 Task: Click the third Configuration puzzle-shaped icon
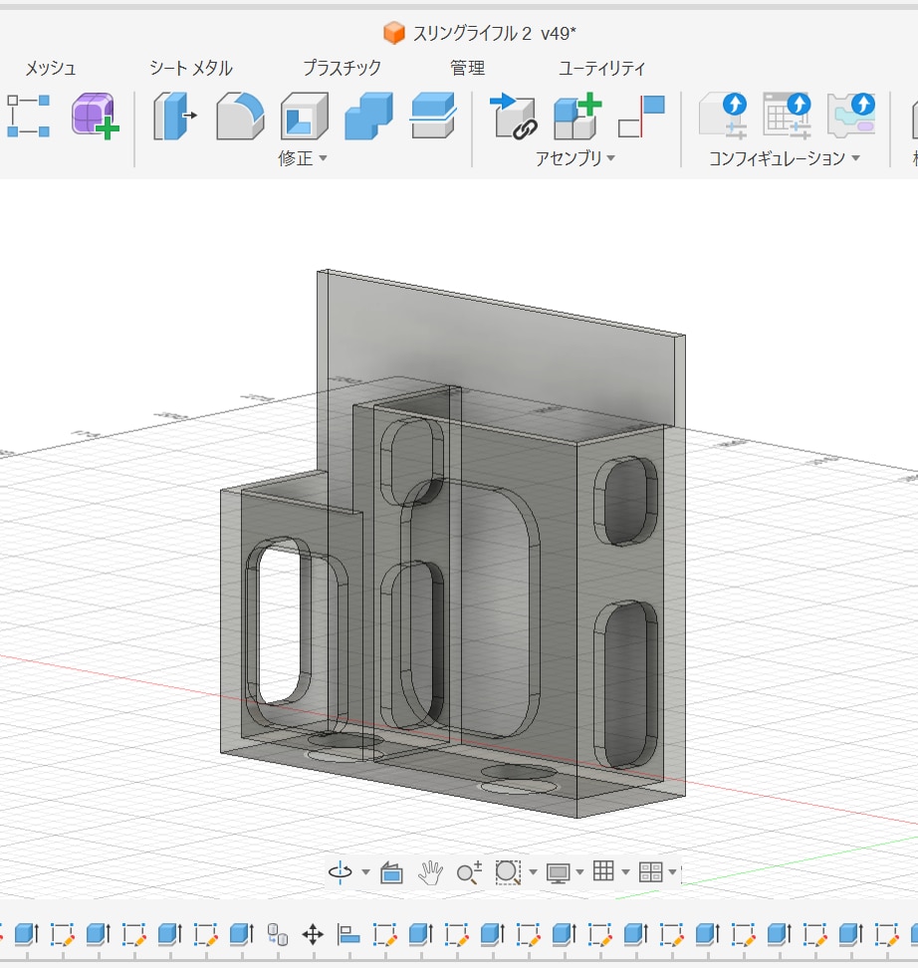click(x=851, y=116)
